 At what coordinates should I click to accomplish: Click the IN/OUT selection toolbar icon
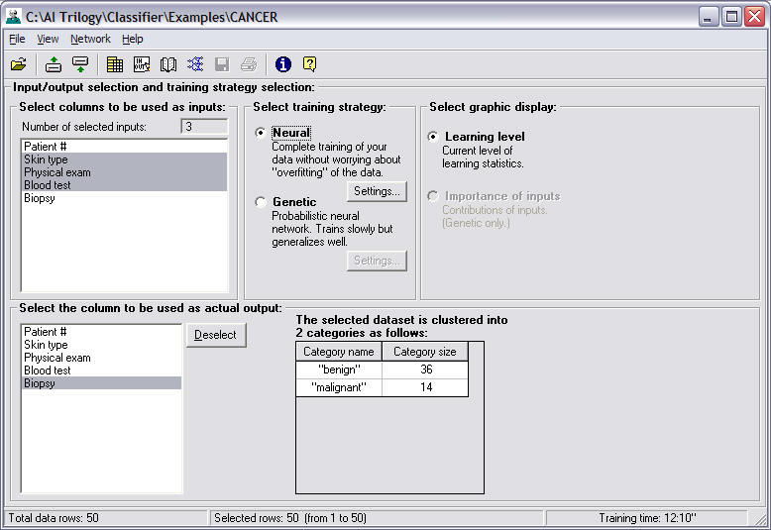point(142,64)
